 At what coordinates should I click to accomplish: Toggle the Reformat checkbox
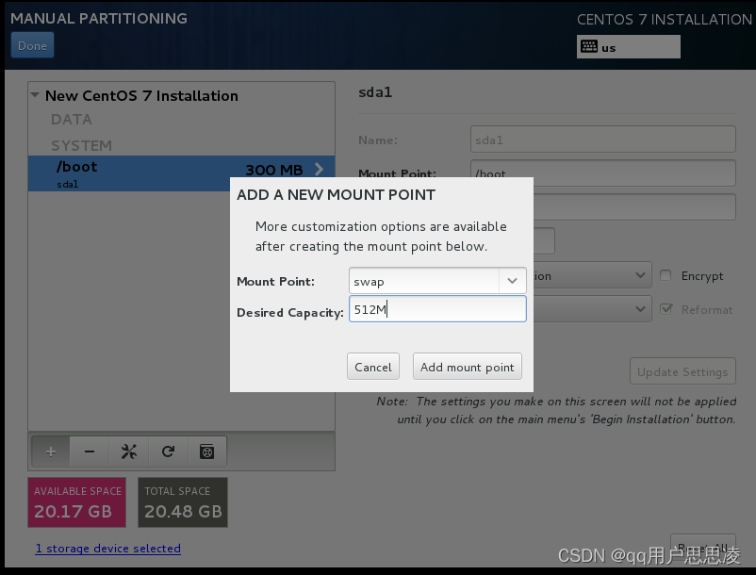click(x=667, y=309)
